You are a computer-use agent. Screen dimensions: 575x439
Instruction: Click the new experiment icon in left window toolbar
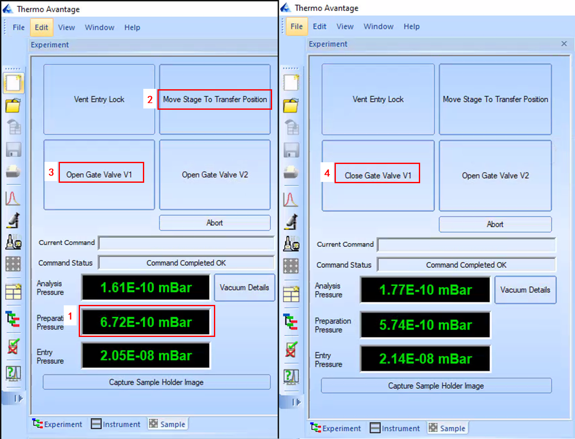point(13,83)
